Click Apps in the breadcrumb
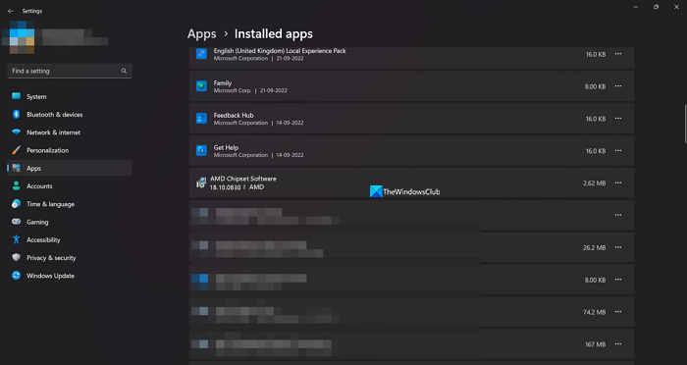The width and height of the screenshot is (687, 365). (x=202, y=33)
